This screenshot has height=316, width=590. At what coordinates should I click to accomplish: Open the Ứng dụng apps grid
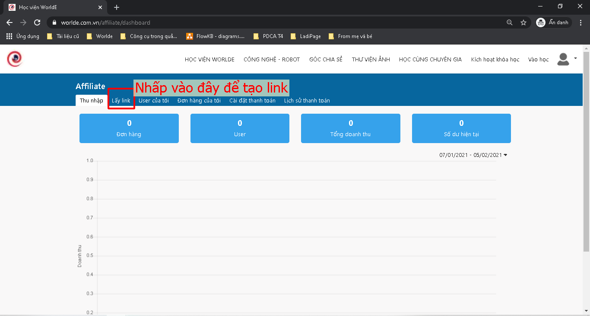(x=22, y=36)
